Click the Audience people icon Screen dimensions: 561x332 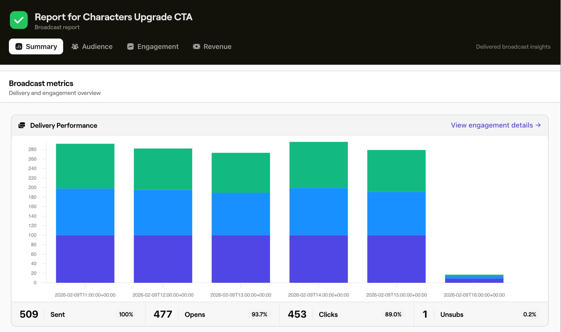[x=75, y=46]
